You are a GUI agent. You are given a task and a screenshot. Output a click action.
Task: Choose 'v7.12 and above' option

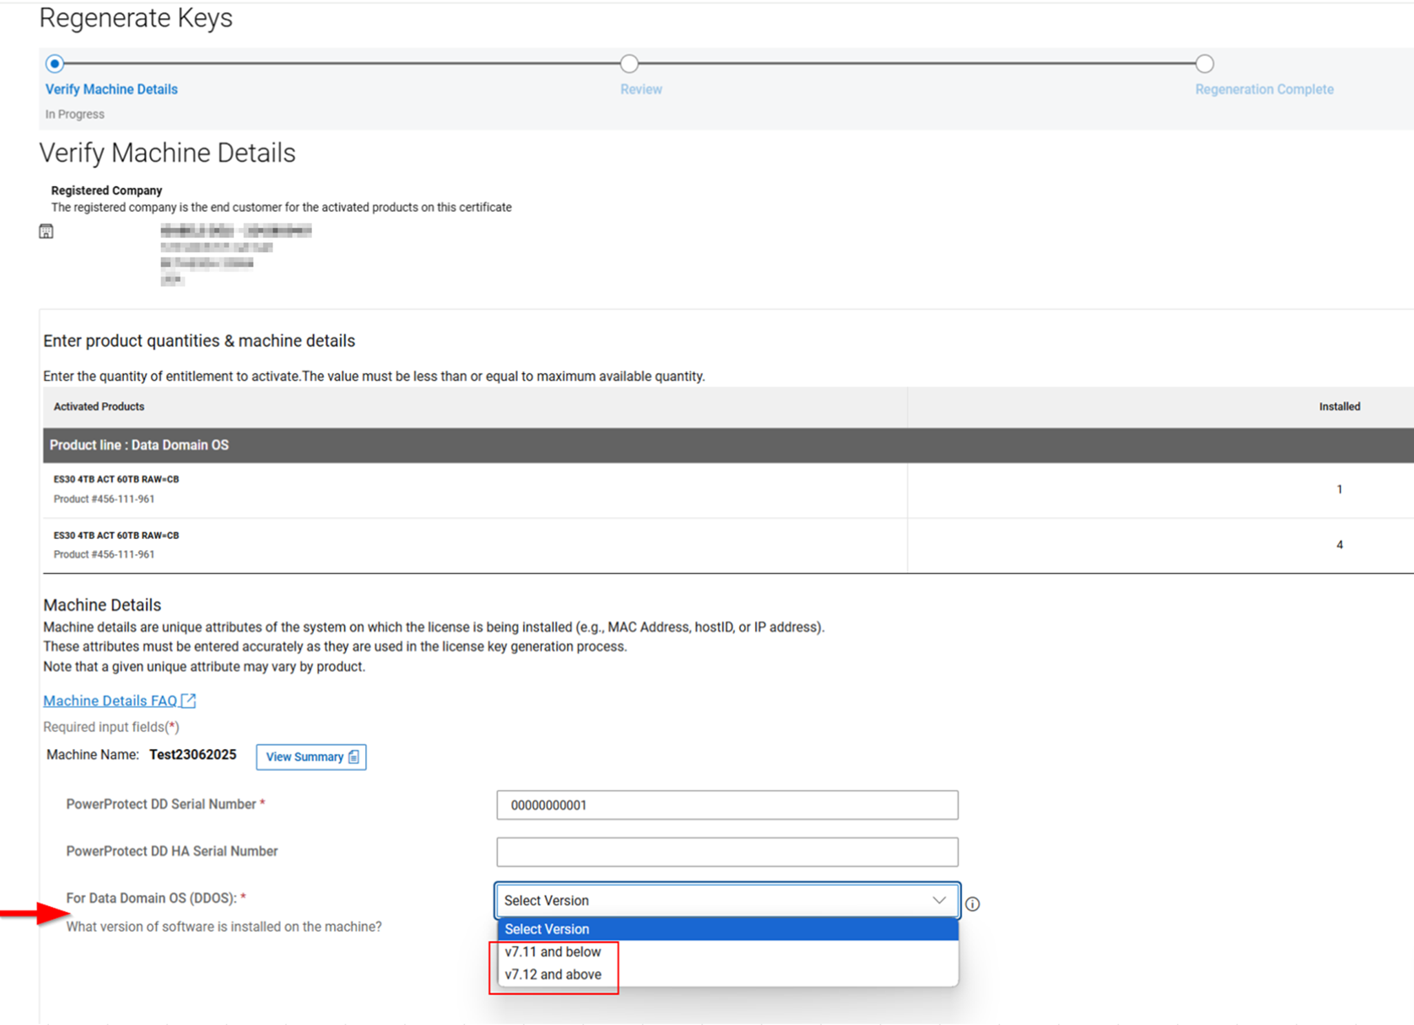(x=552, y=974)
